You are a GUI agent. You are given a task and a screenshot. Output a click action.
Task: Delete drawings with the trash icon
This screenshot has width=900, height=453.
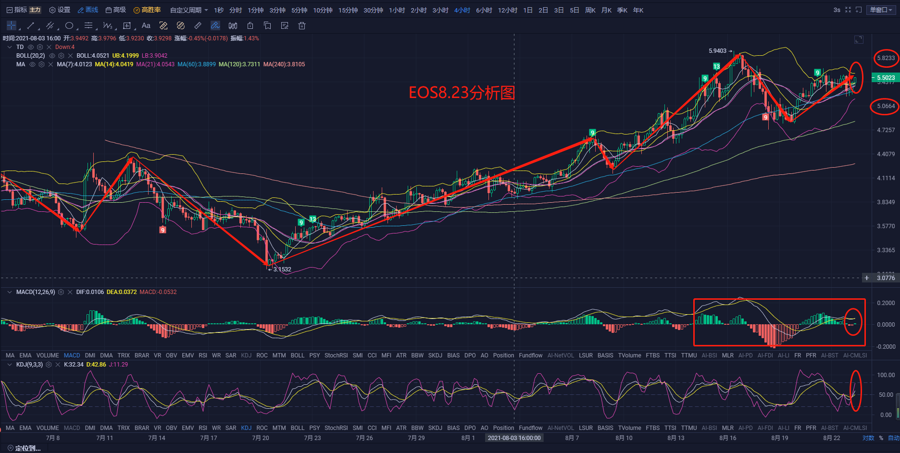(302, 25)
